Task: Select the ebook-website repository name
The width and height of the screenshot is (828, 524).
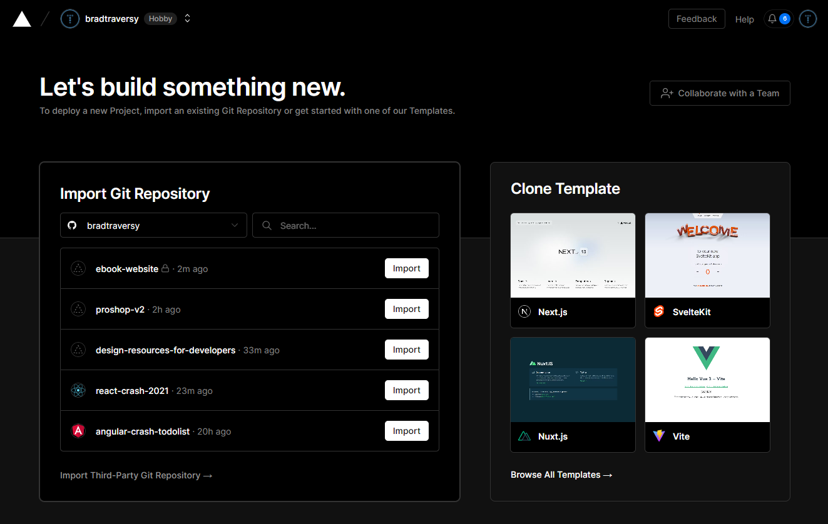Action: point(127,269)
